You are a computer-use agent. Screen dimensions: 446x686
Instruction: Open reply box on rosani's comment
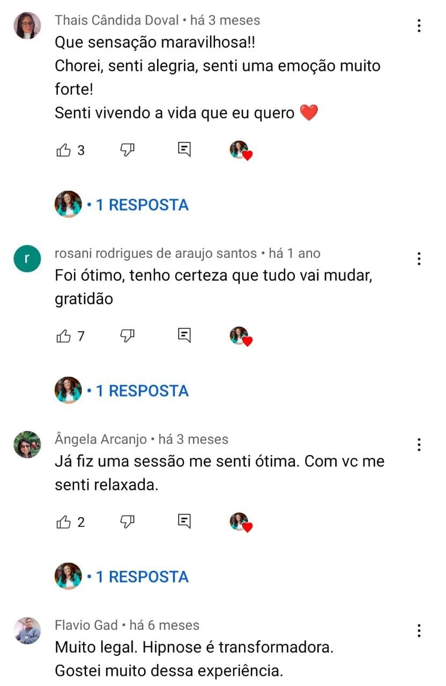click(x=184, y=336)
